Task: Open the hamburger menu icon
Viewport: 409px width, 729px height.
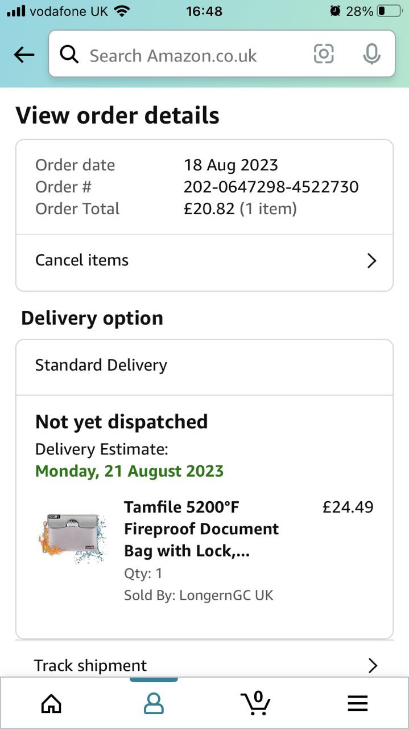Action: point(357,704)
